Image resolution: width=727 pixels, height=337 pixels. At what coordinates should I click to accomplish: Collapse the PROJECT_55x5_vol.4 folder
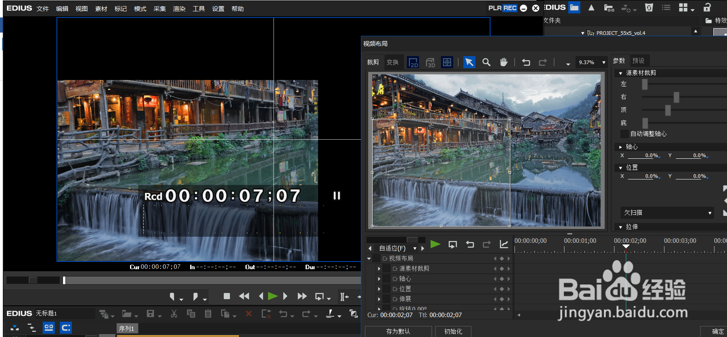[x=583, y=33]
